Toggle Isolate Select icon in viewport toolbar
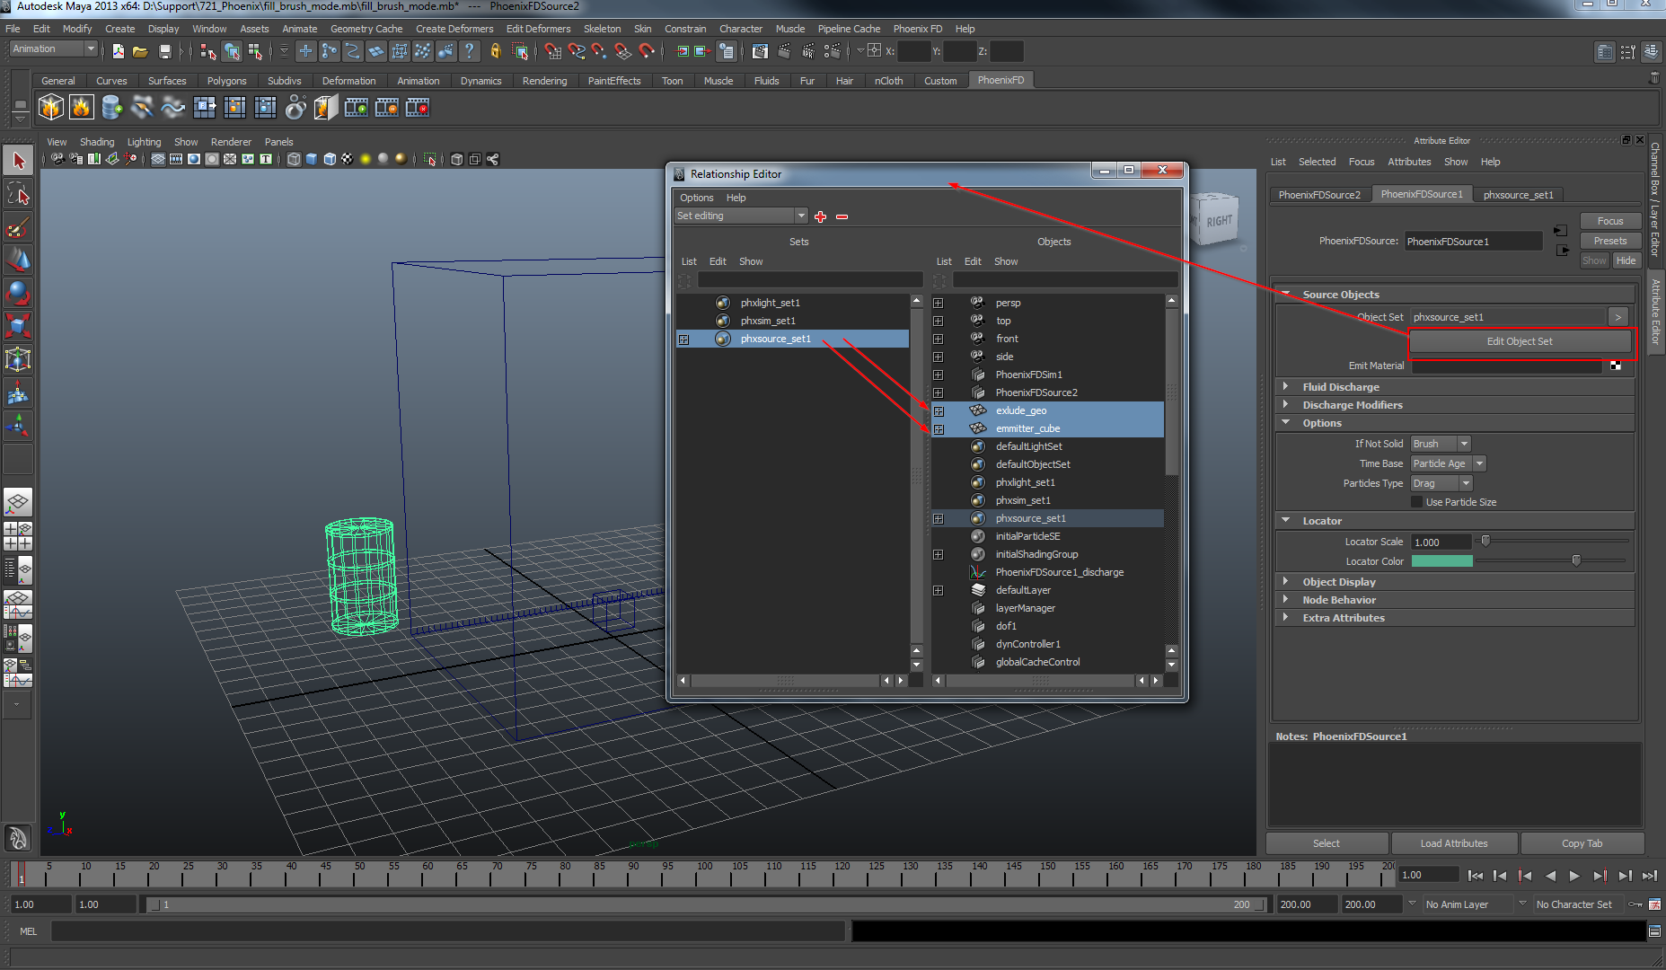The image size is (1666, 970). (429, 159)
